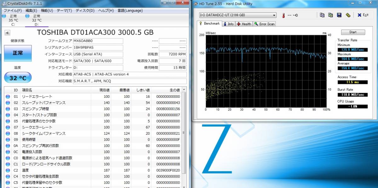The image size is (378, 188).
Task: Click the drive letter field D:
Action: tap(98, 68)
